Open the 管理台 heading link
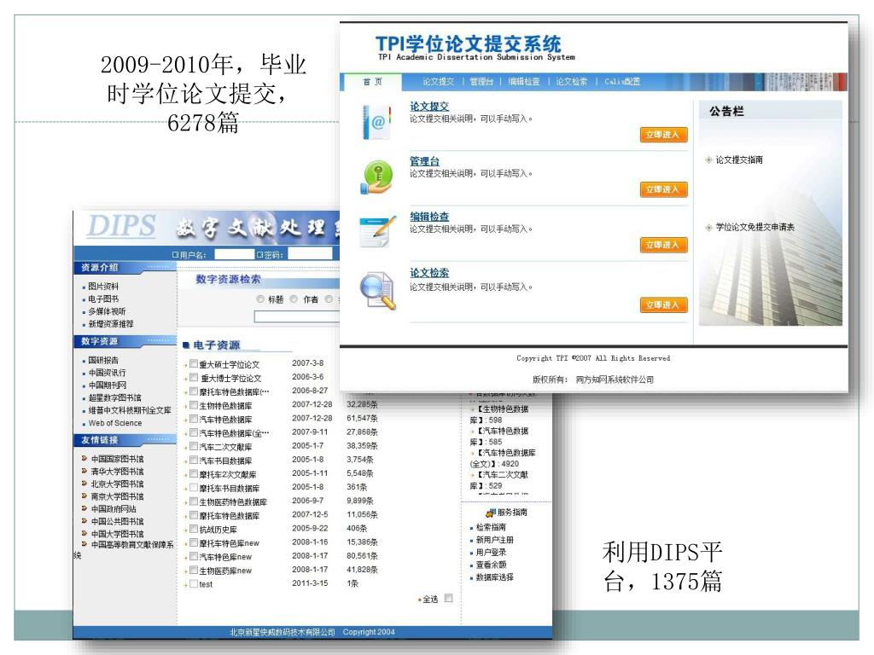Screen dimensions: 874x655 pyautogui.click(x=424, y=161)
